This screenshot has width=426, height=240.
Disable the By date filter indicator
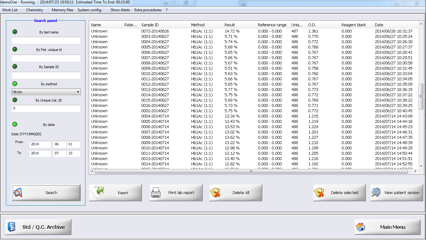point(15,123)
